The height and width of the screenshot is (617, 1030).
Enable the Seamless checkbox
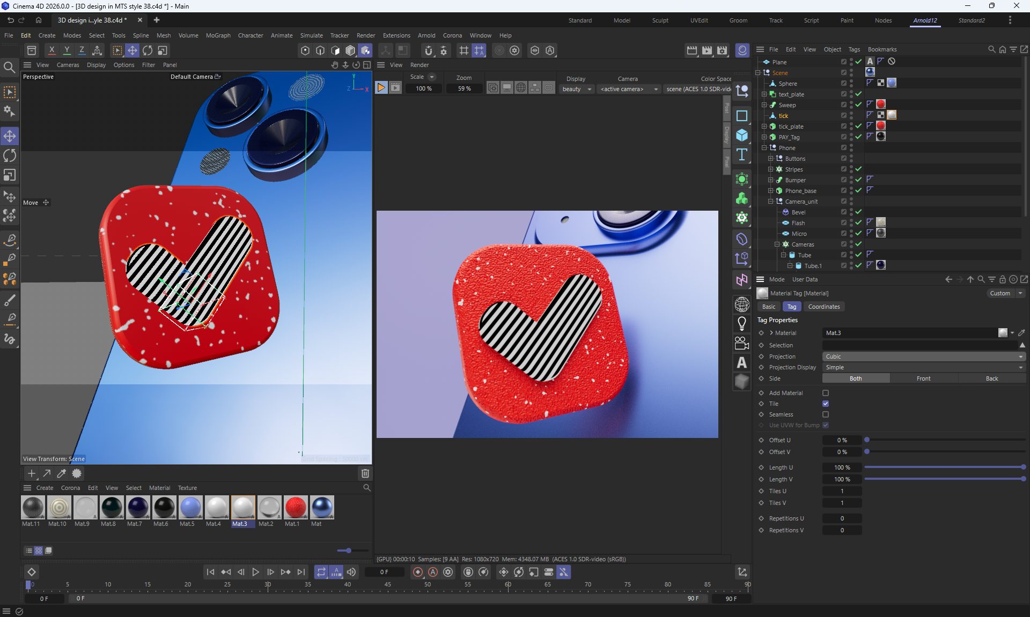pyautogui.click(x=826, y=414)
